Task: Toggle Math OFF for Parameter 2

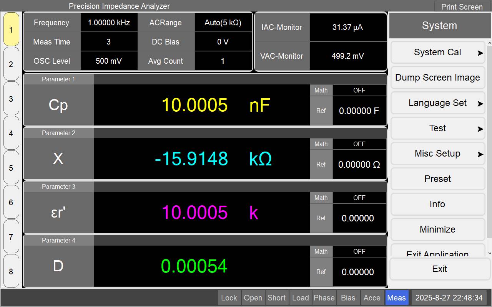Action: click(359, 144)
